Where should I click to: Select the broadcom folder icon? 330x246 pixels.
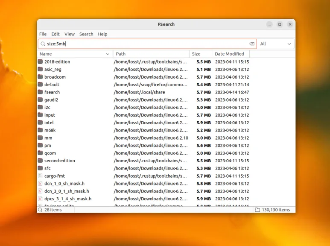(x=40, y=77)
